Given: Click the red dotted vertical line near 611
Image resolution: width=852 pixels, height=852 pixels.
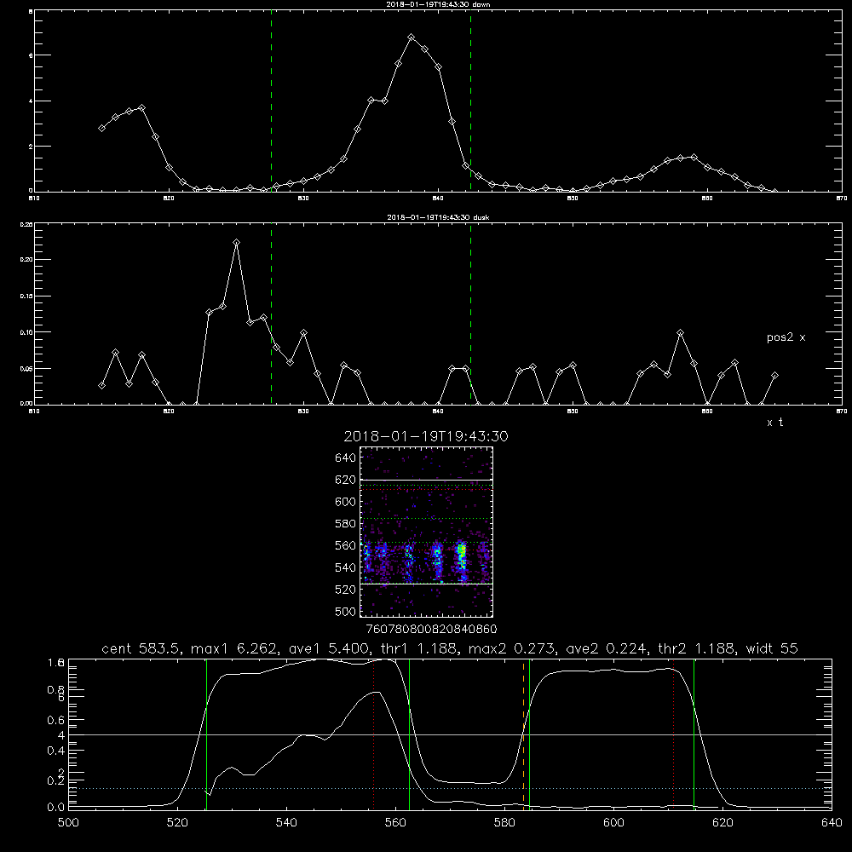Looking at the screenshot, I should [x=674, y=734].
